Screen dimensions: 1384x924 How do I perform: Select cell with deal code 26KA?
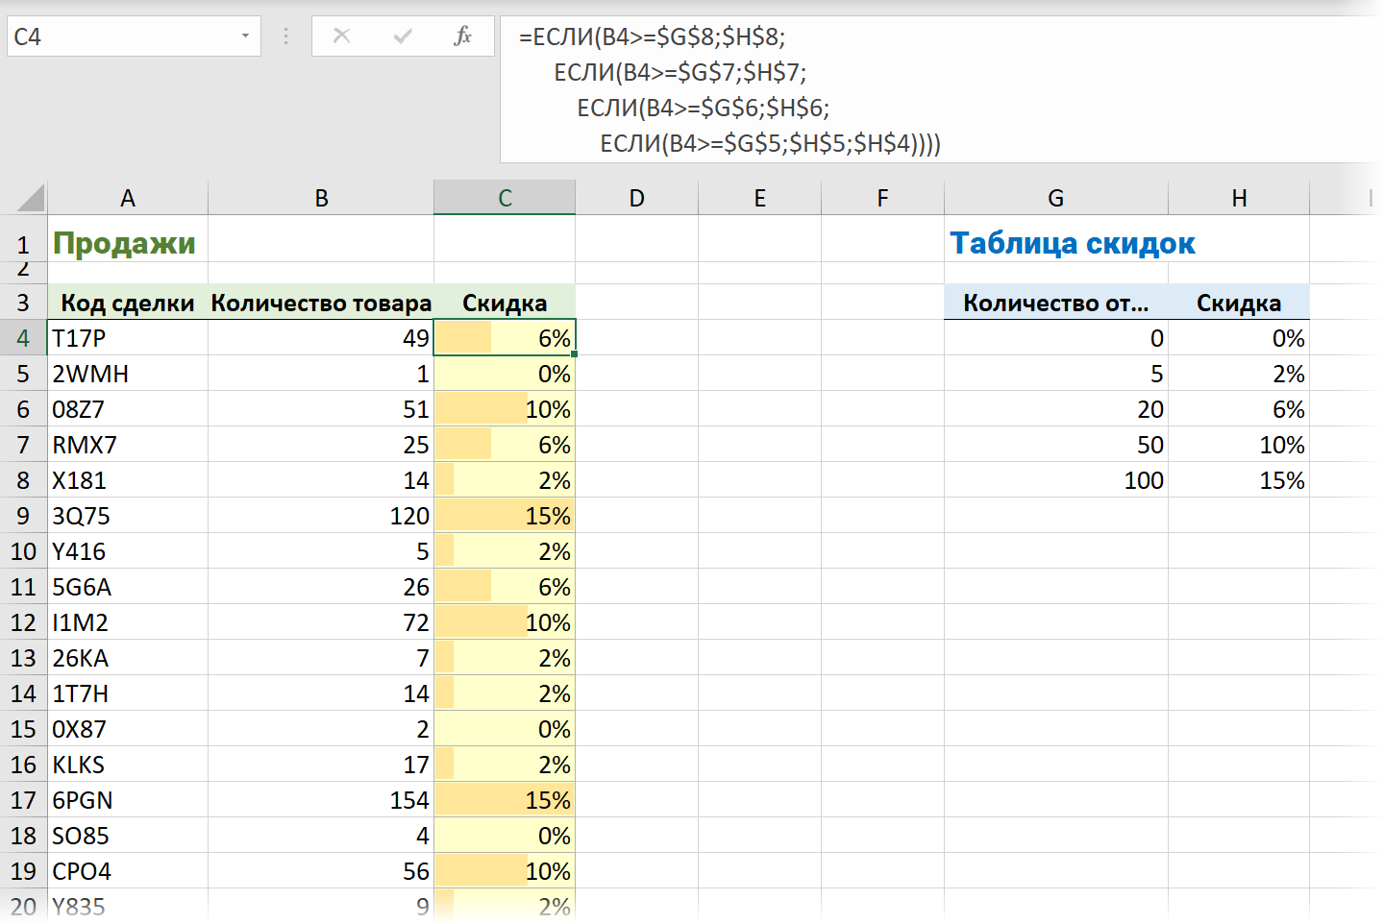[128, 658]
